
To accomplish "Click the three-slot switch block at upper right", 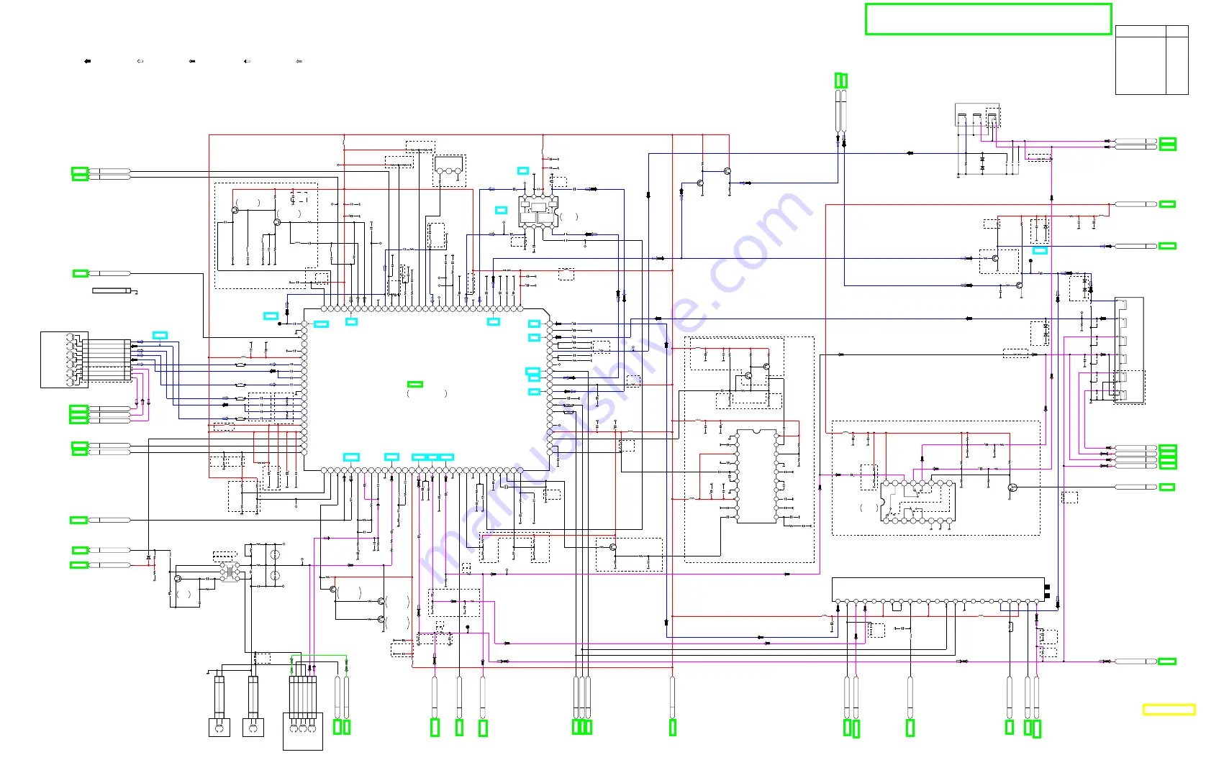I will tap(977, 115).
